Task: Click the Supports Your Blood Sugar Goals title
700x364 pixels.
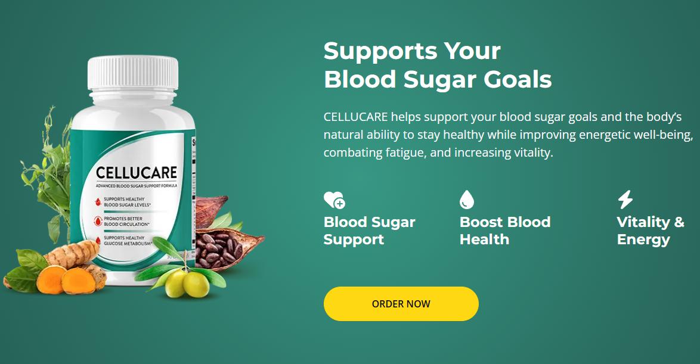Action: coord(438,65)
